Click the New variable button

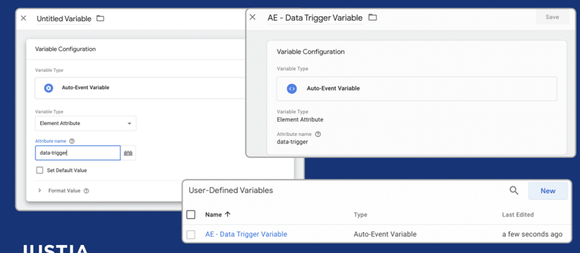[548, 191]
